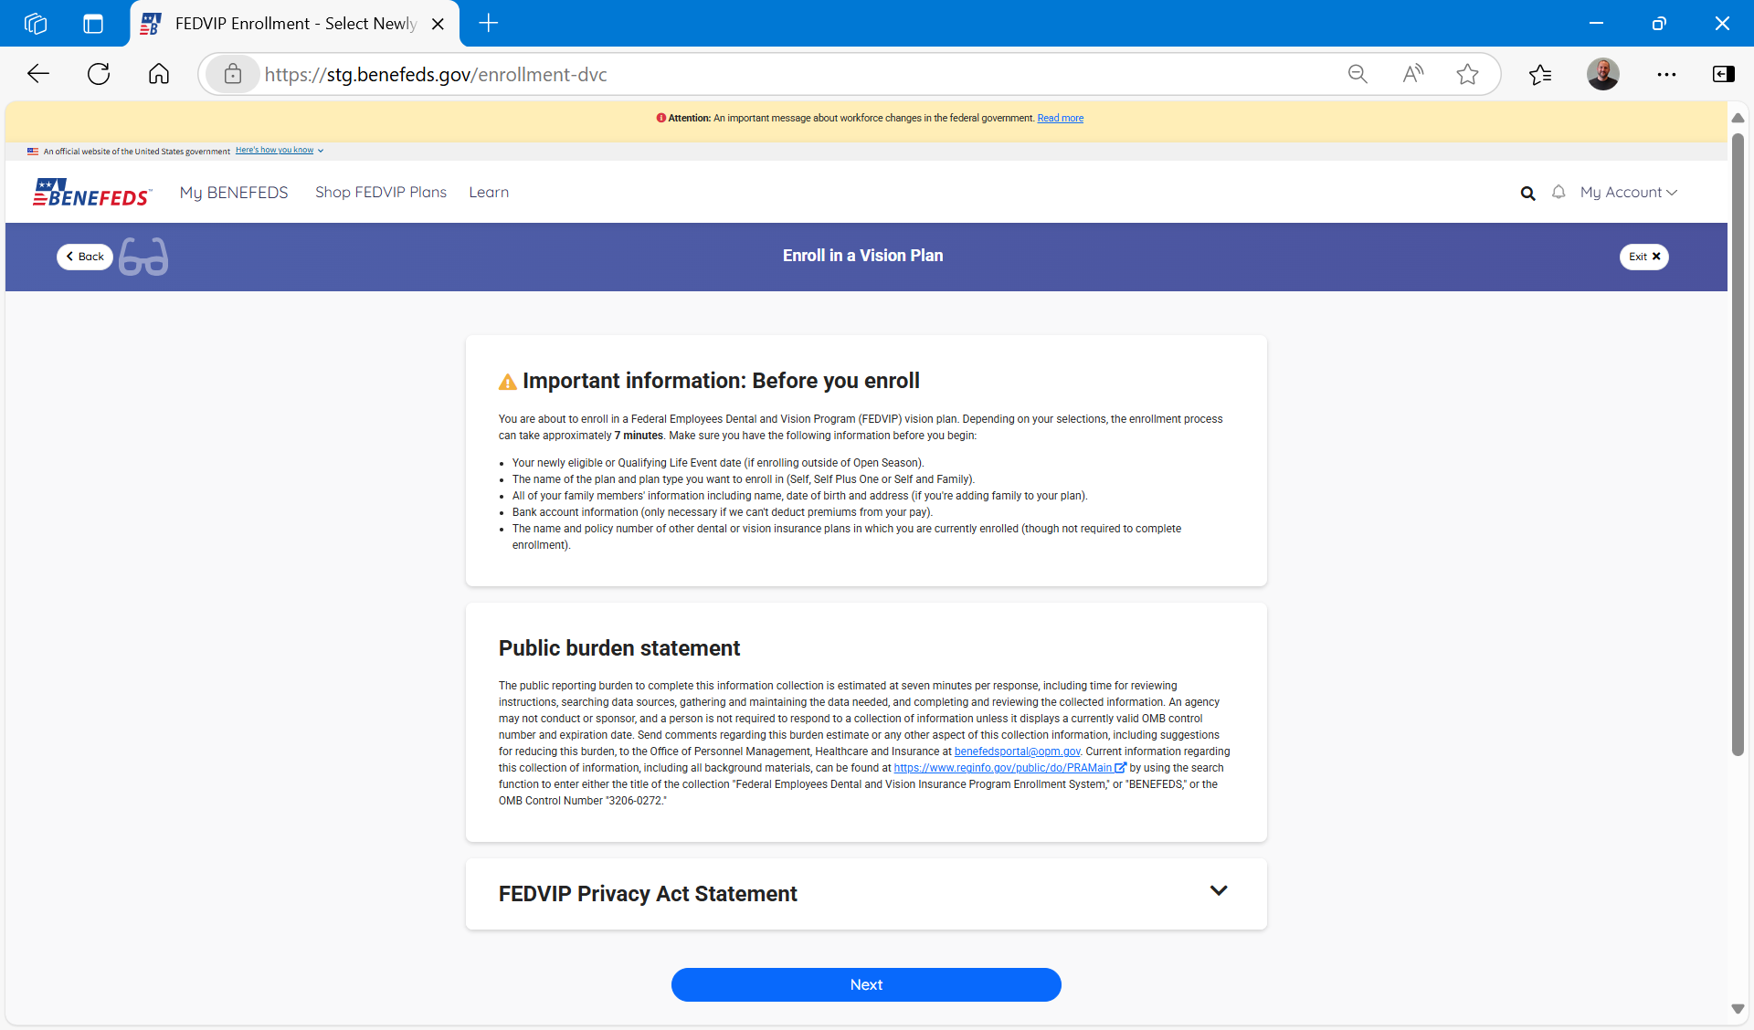This screenshot has width=1754, height=1030.
Task: Click the browser home icon
Action: click(x=159, y=74)
